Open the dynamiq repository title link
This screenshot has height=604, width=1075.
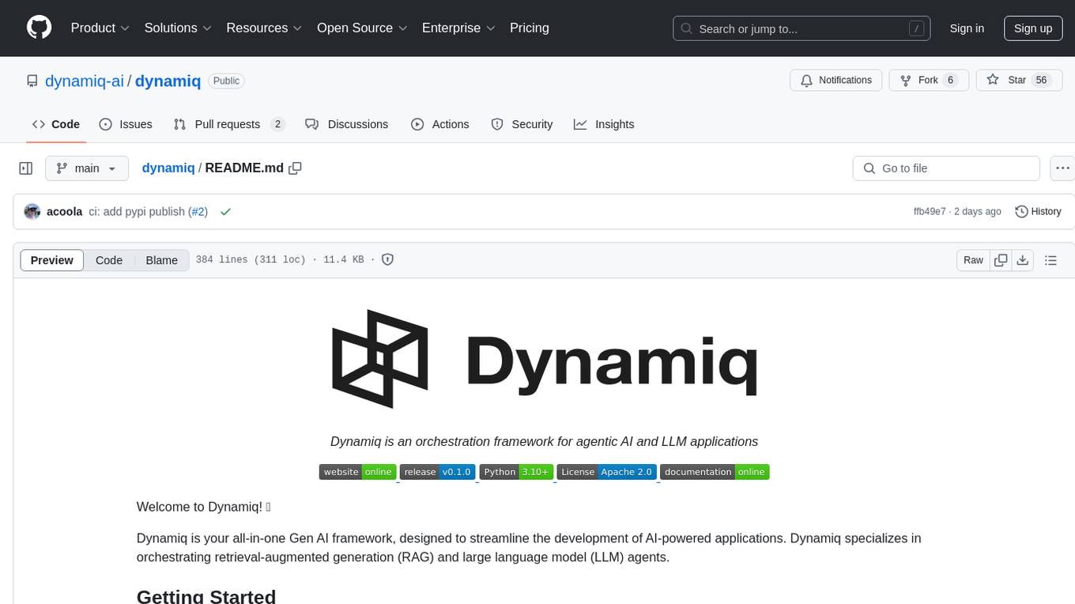point(168,81)
